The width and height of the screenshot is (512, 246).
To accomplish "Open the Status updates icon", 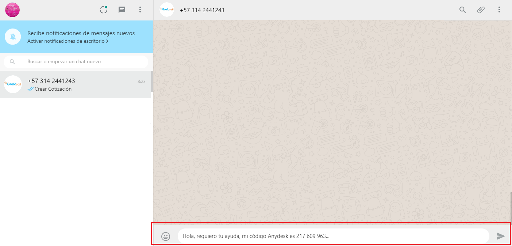I will point(104,10).
